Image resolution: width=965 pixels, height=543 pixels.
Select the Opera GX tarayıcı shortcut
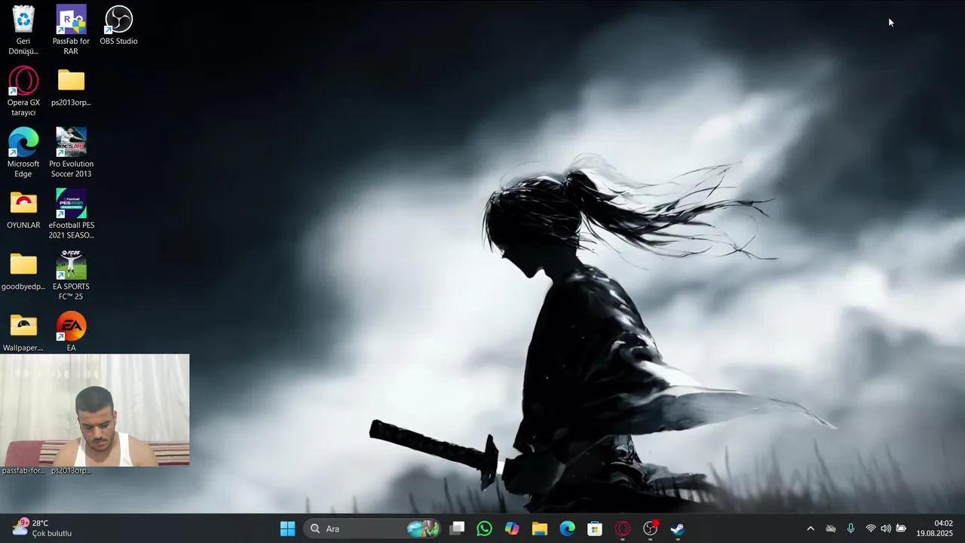(x=23, y=92)
